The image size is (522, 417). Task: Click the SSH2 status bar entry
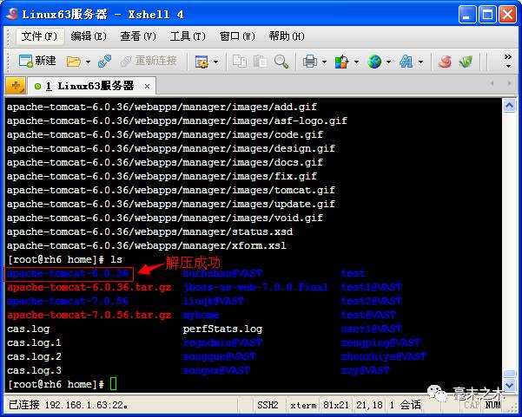coord(268,405)
